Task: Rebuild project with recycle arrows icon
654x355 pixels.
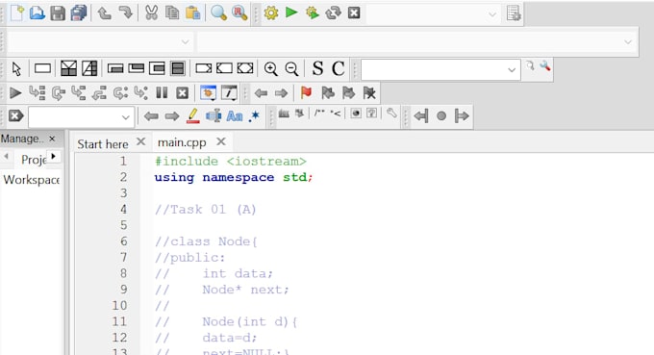Action: [334, 13]
